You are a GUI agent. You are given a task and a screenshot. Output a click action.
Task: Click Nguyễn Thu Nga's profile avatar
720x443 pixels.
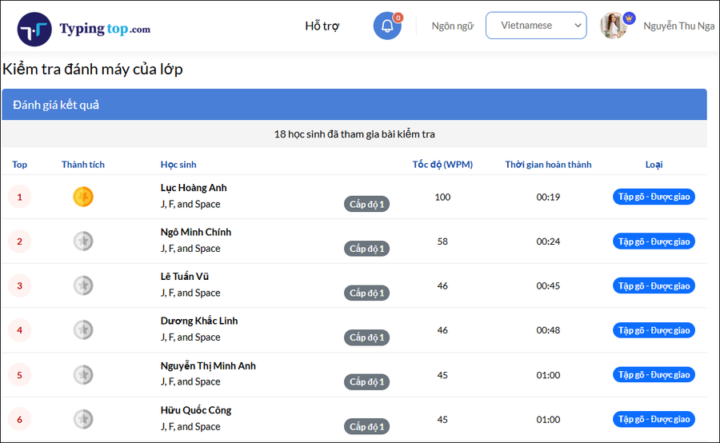coord(614,26)
